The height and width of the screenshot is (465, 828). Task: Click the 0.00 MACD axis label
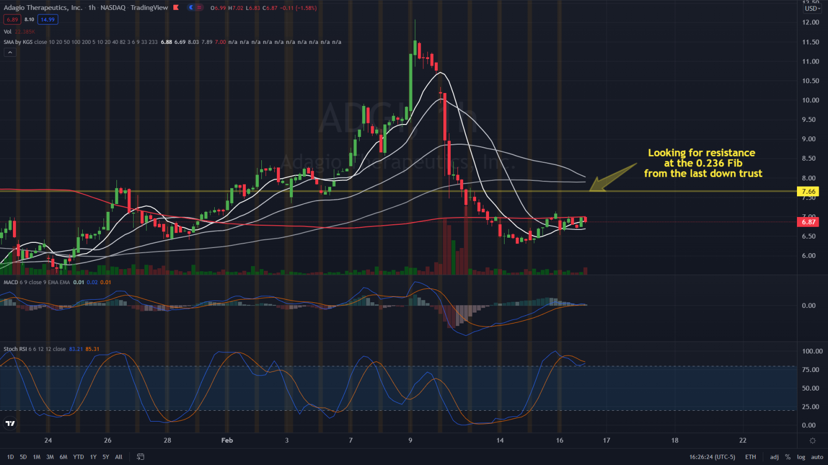coord(808,305)
